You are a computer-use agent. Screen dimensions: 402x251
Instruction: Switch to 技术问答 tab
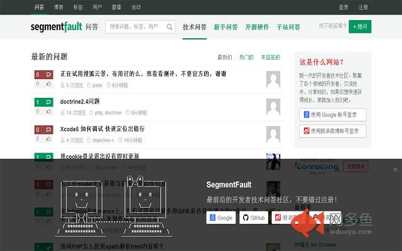click(195, 27)
